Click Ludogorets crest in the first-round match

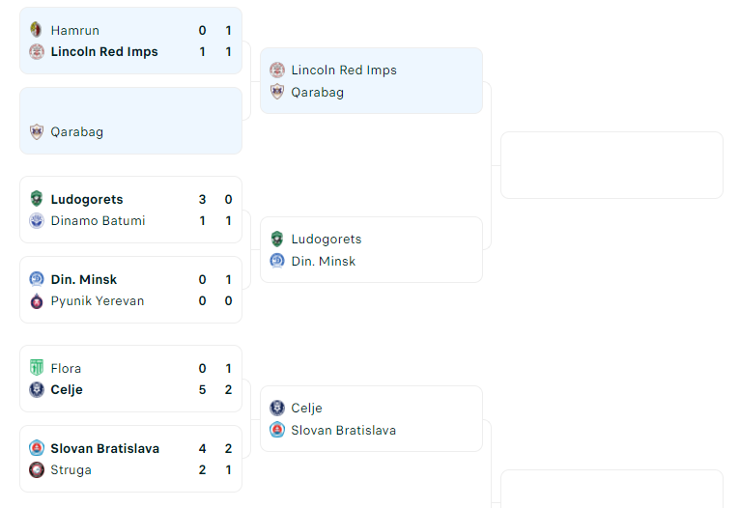click(x=37, y=199)
